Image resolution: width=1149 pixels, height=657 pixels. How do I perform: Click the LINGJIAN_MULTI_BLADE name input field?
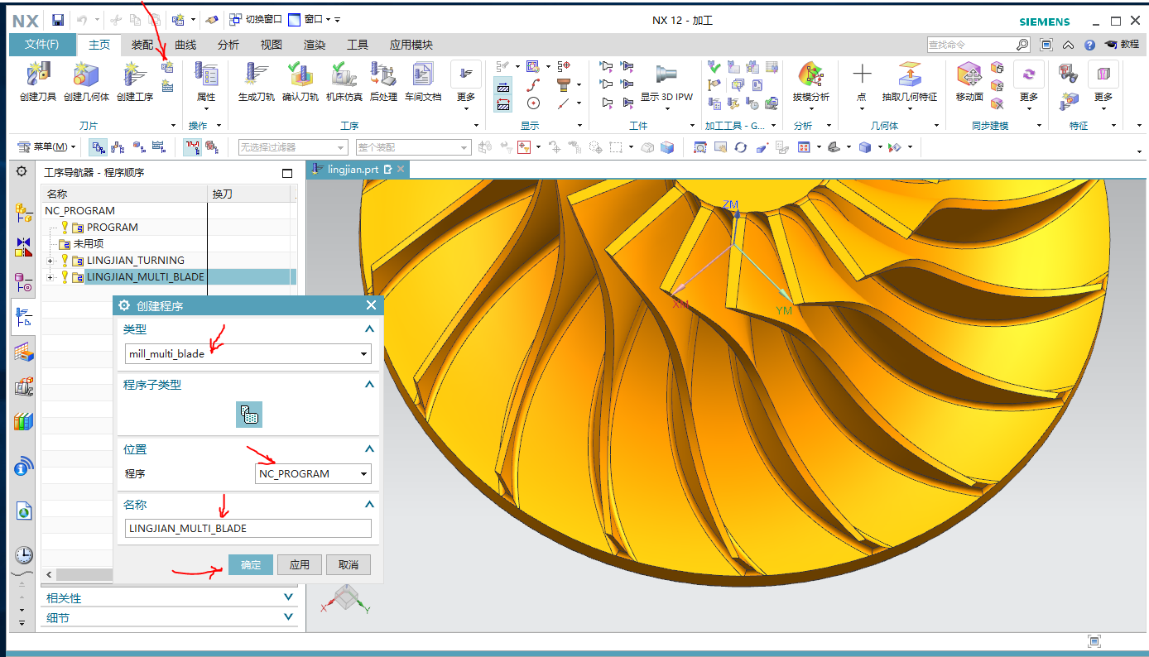pyautogui.click(x=248, y=529)
